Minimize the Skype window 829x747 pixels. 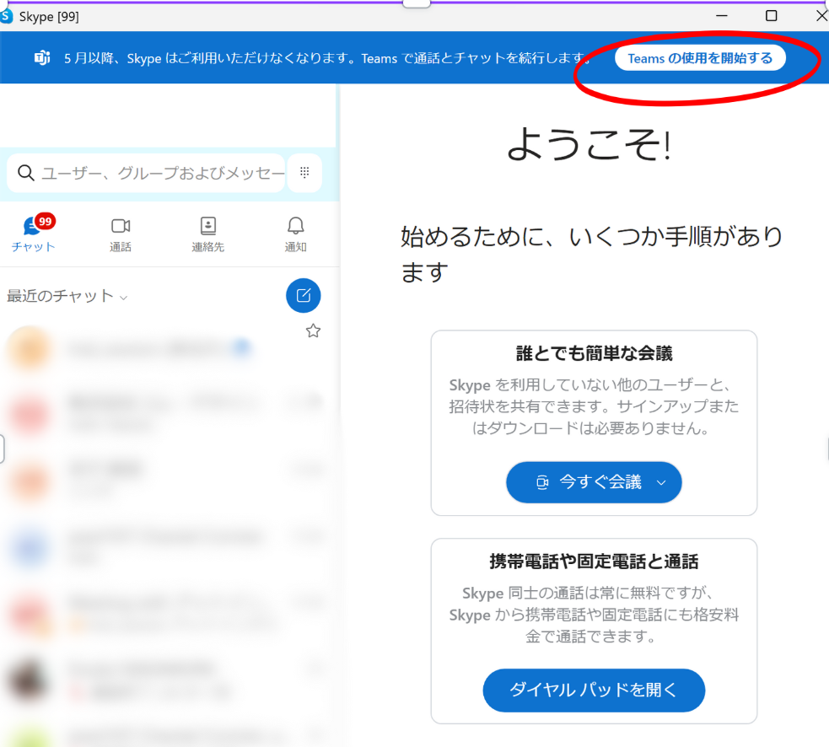click(x=722, y=16)
